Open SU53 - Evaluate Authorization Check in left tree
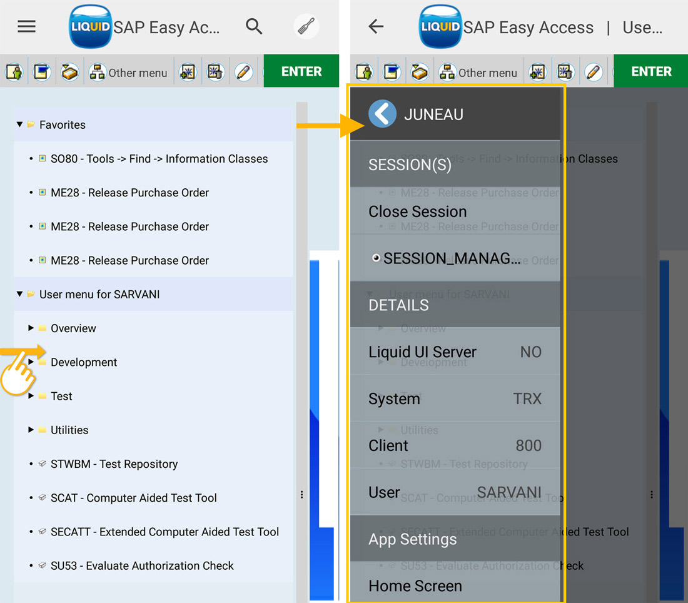 pyautogui.click(x=142, y=565)
